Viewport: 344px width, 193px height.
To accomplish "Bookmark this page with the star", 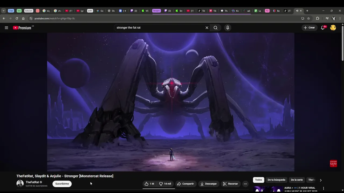I will point(309,18).
